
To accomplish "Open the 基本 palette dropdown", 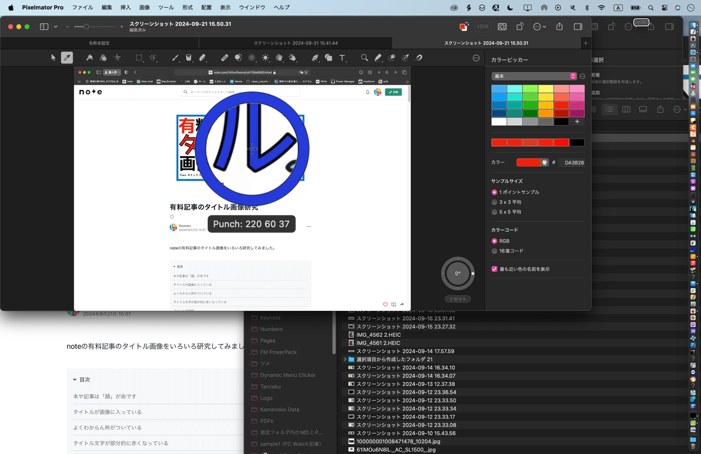I will coord(534,76).
